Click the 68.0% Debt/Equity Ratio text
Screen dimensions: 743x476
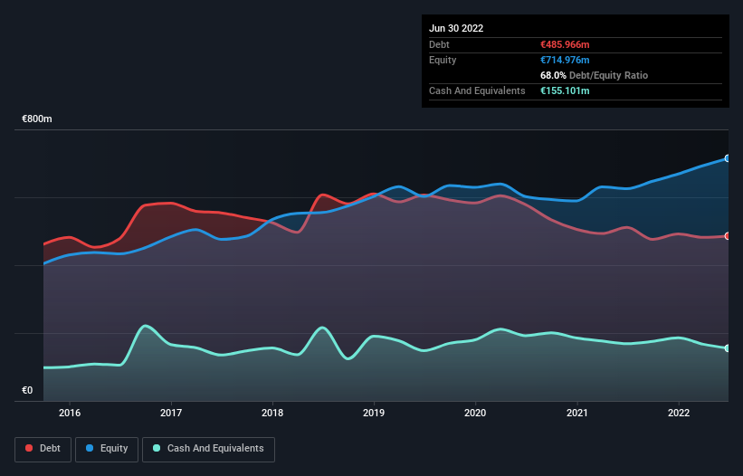(594, 75)
